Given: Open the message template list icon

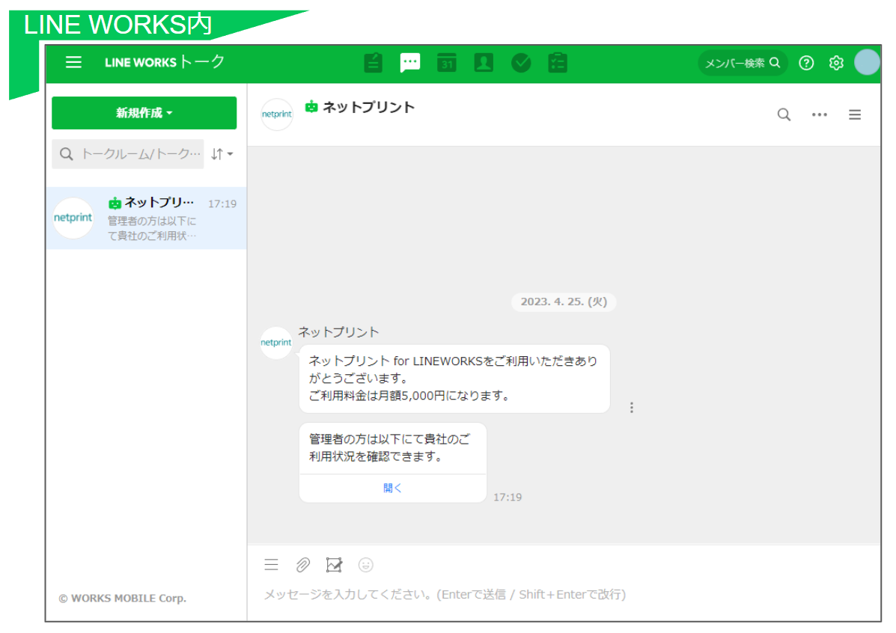Looking at the screenshot, I should (x=272, y=565).
